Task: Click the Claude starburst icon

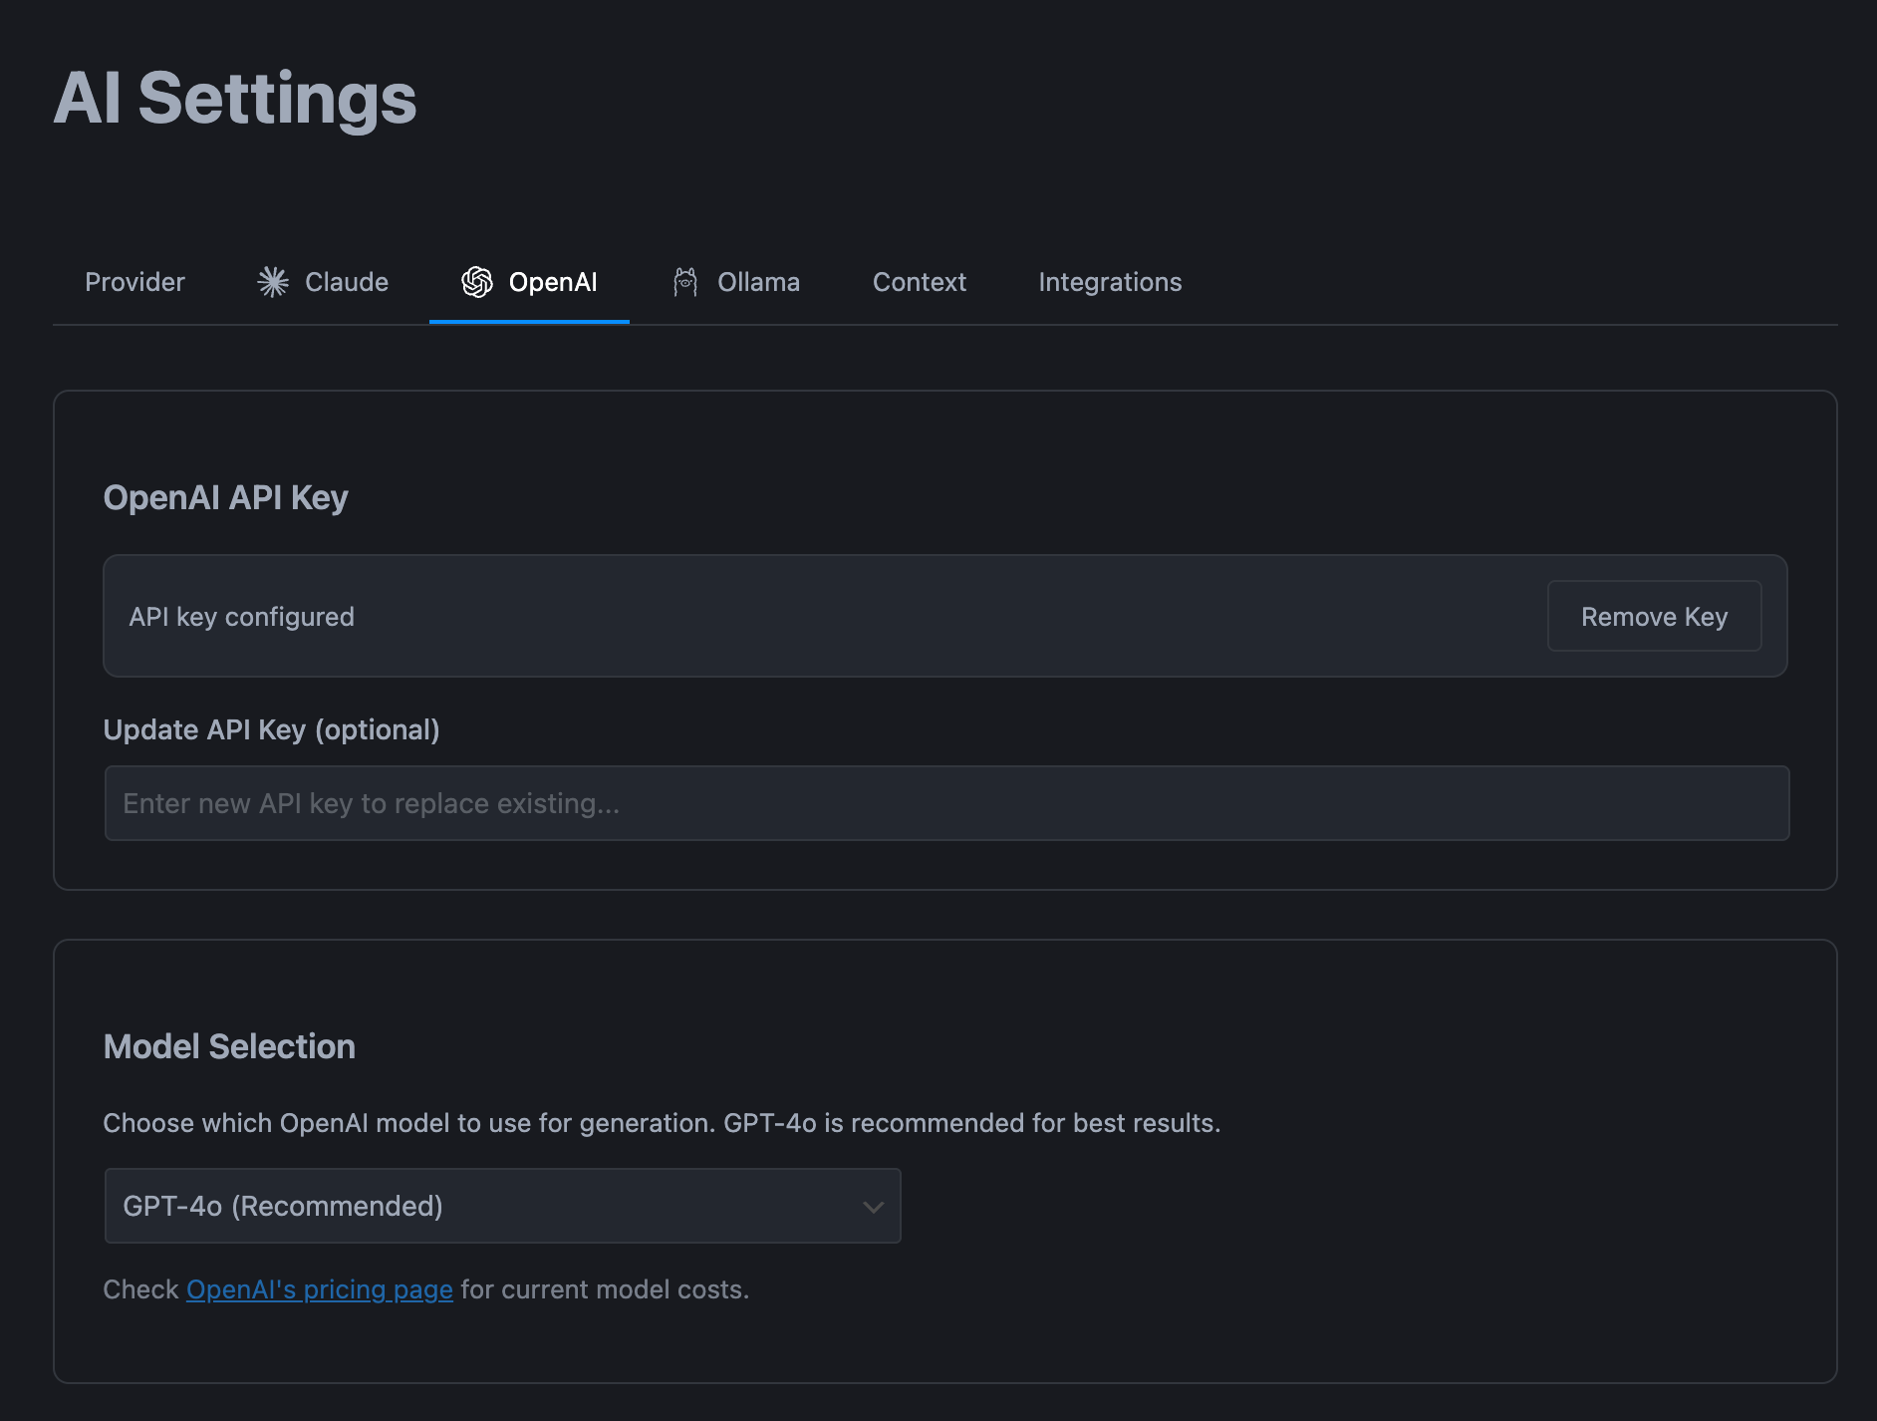Action: [x=273, y=282]
